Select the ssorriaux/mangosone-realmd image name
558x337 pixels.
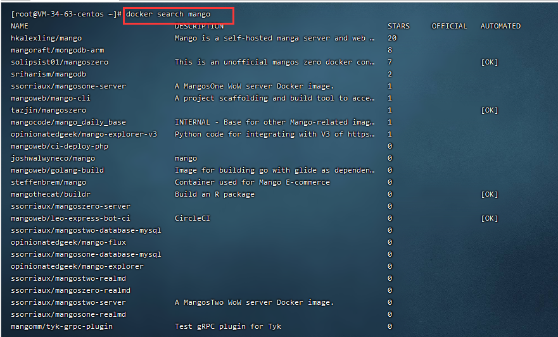(x=68, y=315)
